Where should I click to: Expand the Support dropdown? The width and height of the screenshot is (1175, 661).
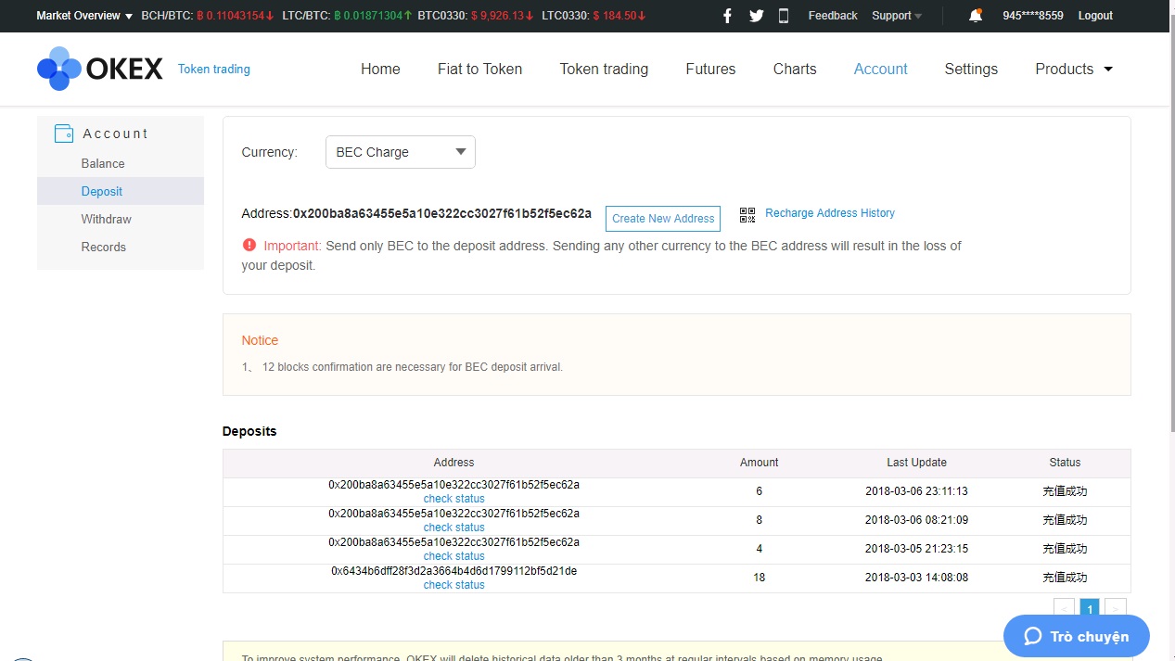tap(896, 16)
